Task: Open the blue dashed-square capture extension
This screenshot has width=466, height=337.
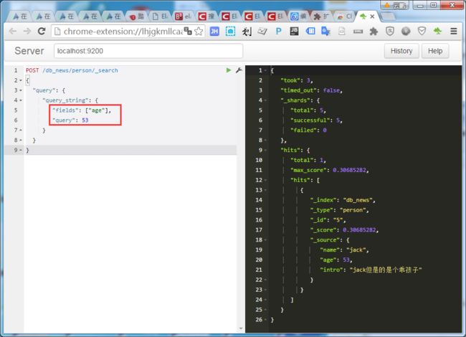Action: tap(230, 32)
